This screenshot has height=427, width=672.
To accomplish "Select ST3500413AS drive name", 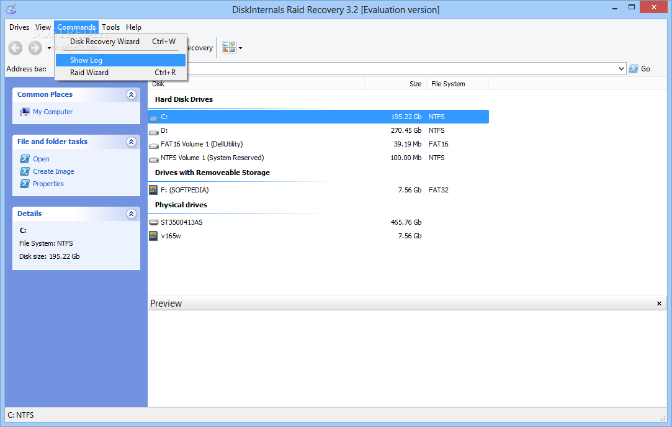I will 182,222.
